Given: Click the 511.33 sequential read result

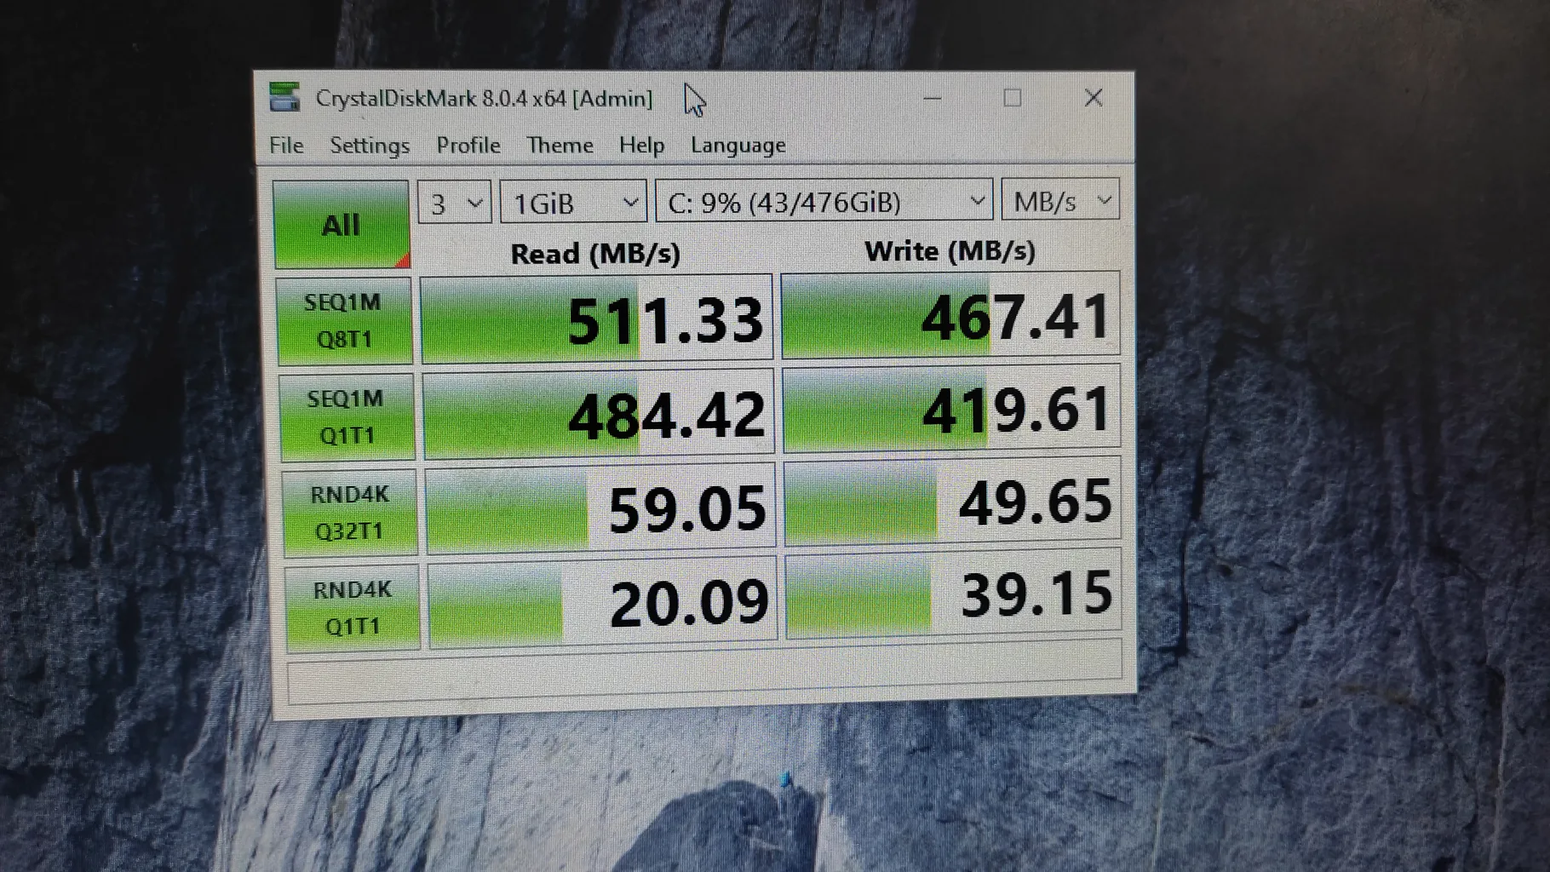Looking at the screenshot, I should (596, 319).
